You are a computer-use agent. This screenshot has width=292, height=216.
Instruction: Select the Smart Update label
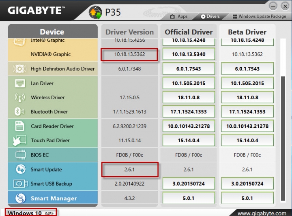click(46, 169)
